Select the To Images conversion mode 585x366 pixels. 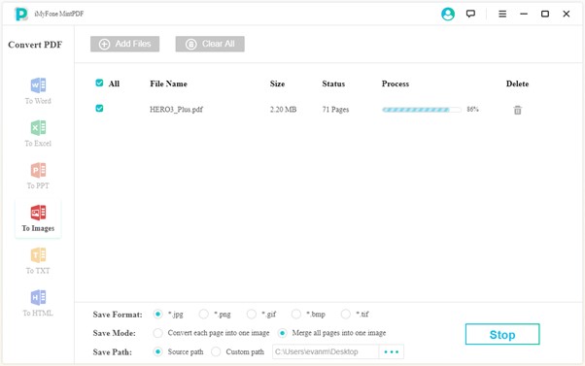click(38, 218)
